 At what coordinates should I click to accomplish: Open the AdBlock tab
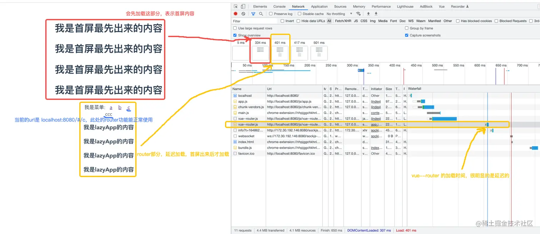pyautogui.click(x=426, y=6)
